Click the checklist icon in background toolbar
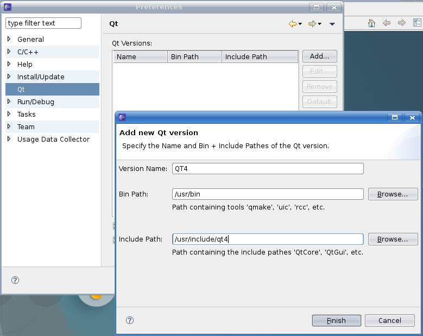 click(416, 23)
